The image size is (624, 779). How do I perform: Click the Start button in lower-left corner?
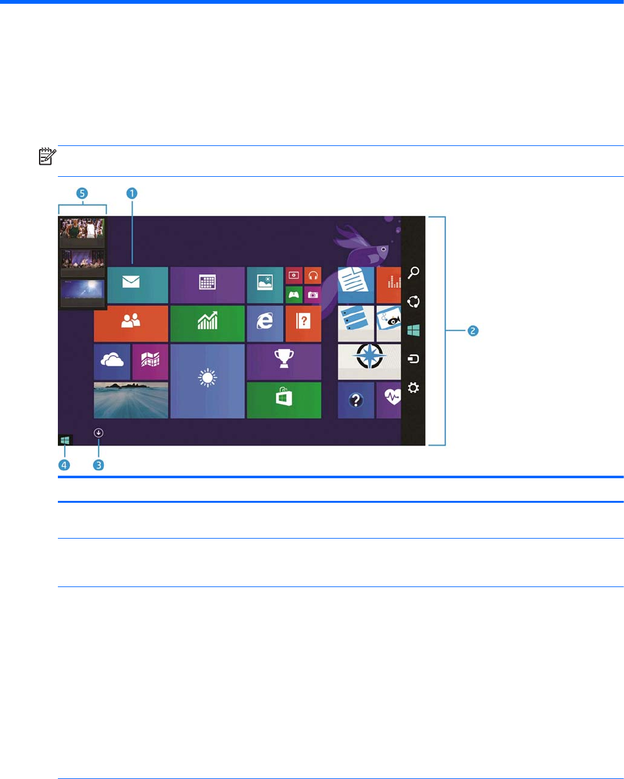(x=65, y=440)
